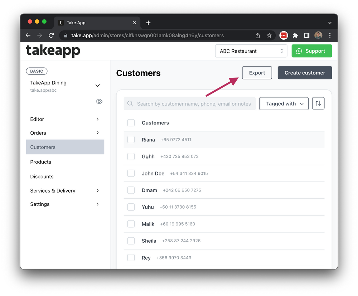Open the Tagged with filter dropdown
The image size is (358, 296).
[284, 103]
